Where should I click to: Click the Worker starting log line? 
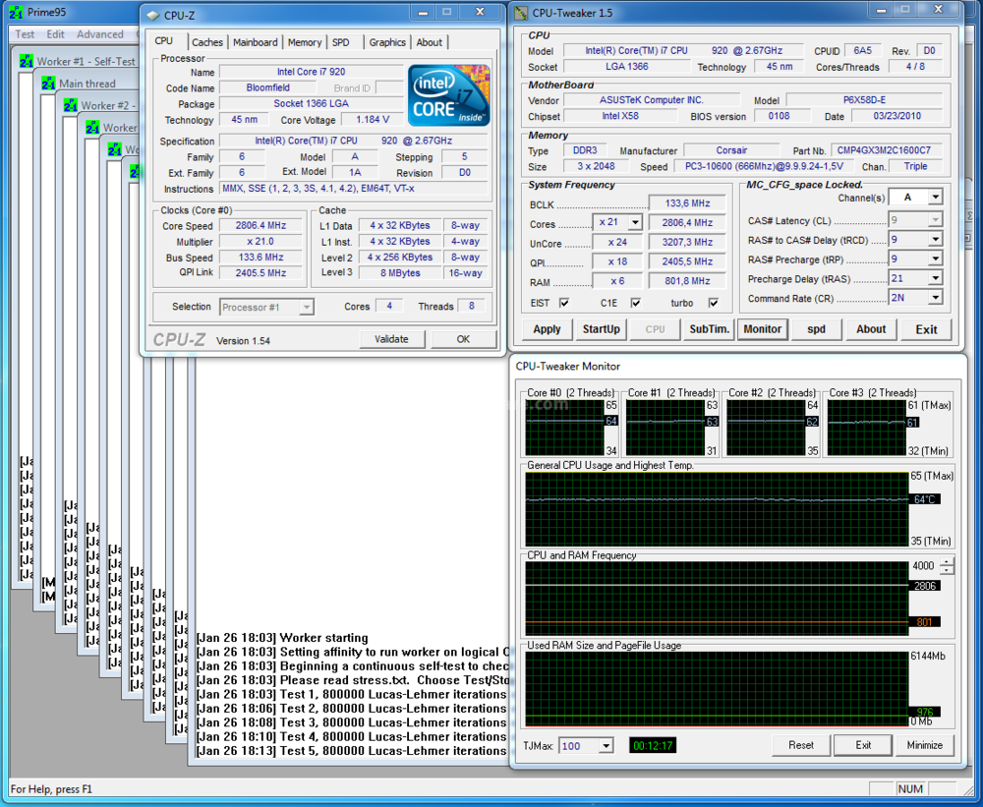tap(282, 638)
